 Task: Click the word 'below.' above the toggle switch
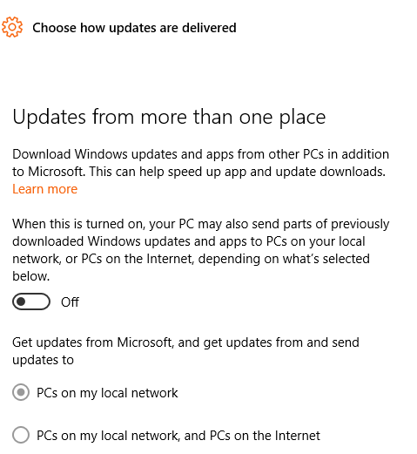click(x=31, y=276)
